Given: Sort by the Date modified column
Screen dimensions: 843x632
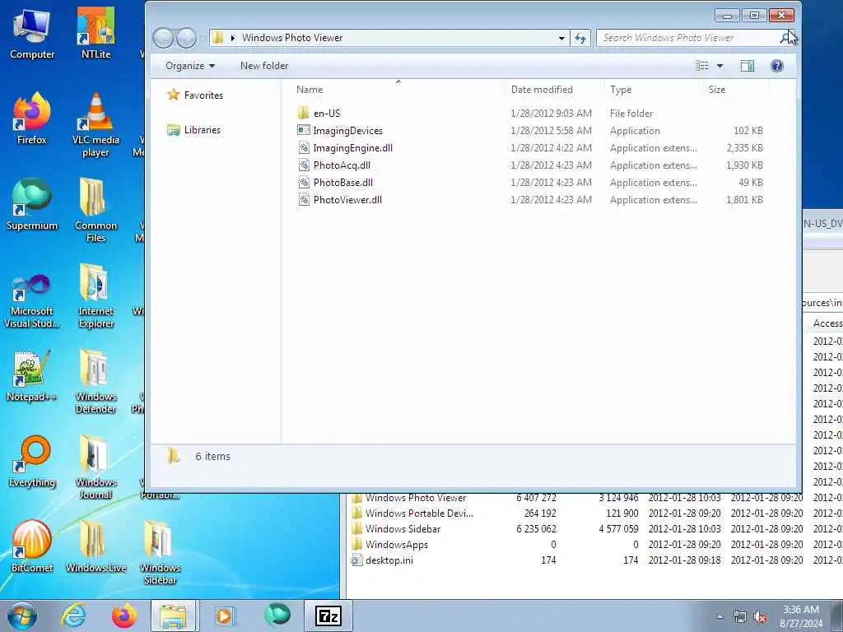Looking at the screenshot, I should click(554, 90).
